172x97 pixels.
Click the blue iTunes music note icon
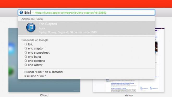31,27
